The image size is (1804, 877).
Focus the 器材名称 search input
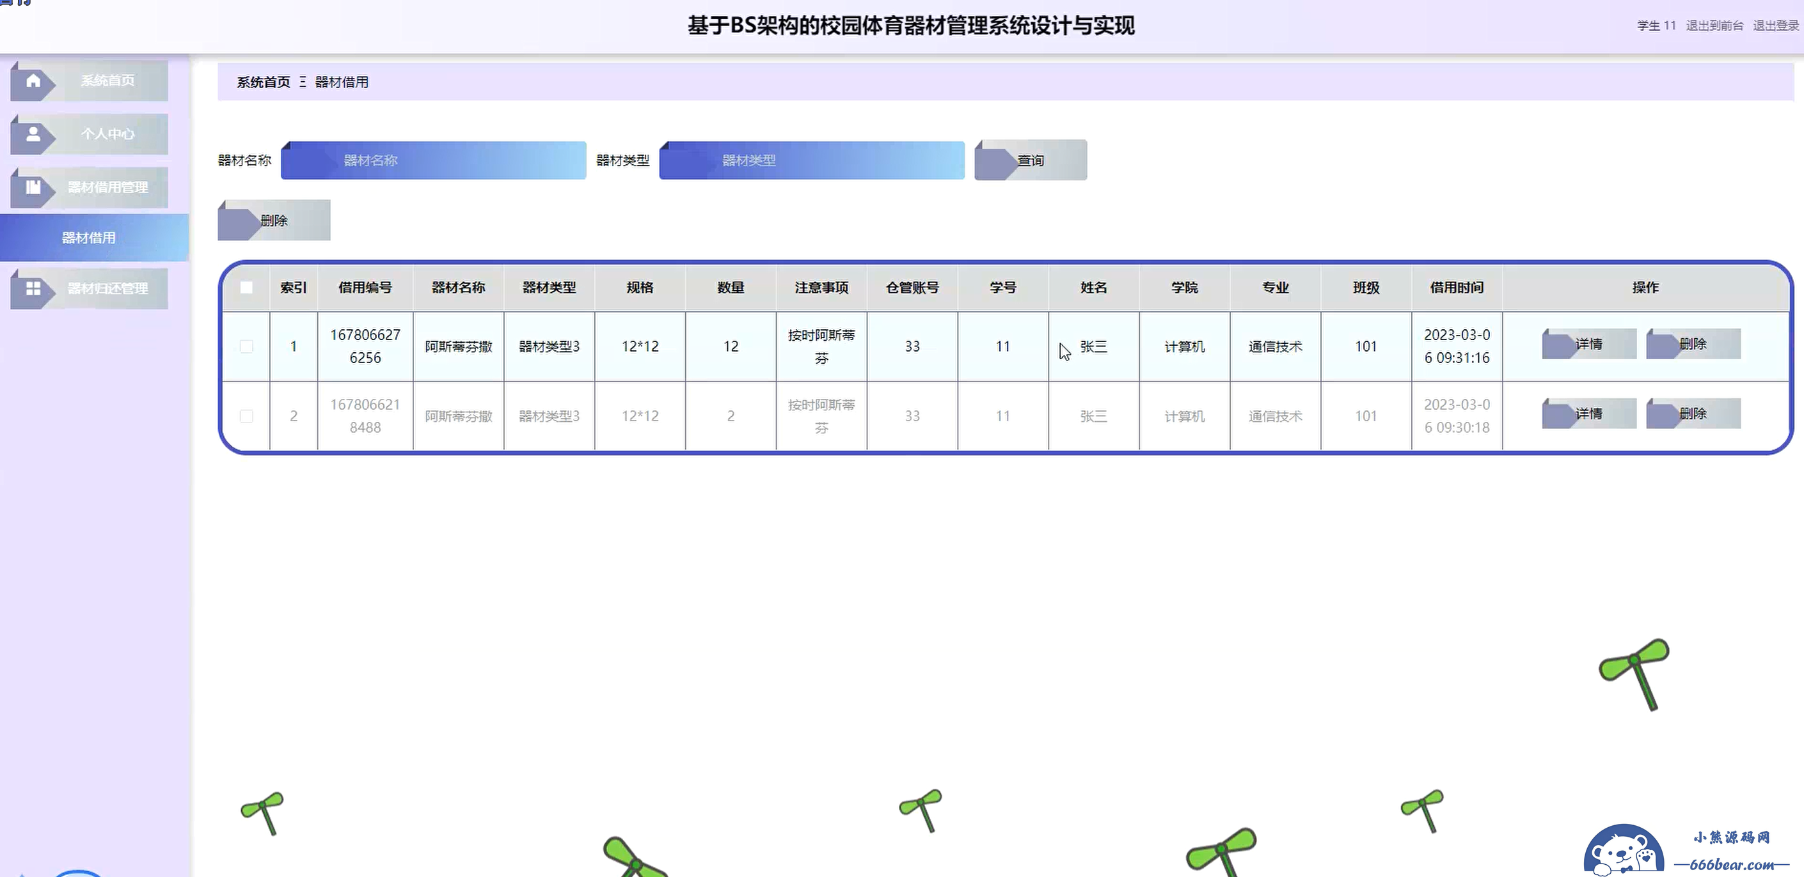[x=434, y=160]
